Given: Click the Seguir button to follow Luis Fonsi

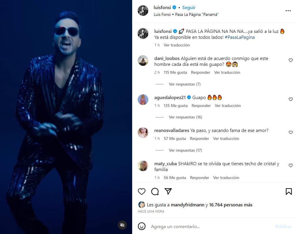Looking at the screenshot, I should 189,7.
